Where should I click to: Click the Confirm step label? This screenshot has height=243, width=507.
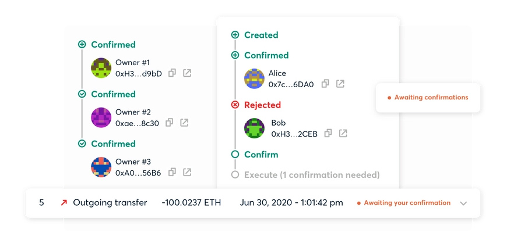pyautogui.click(x=261, y=155)
